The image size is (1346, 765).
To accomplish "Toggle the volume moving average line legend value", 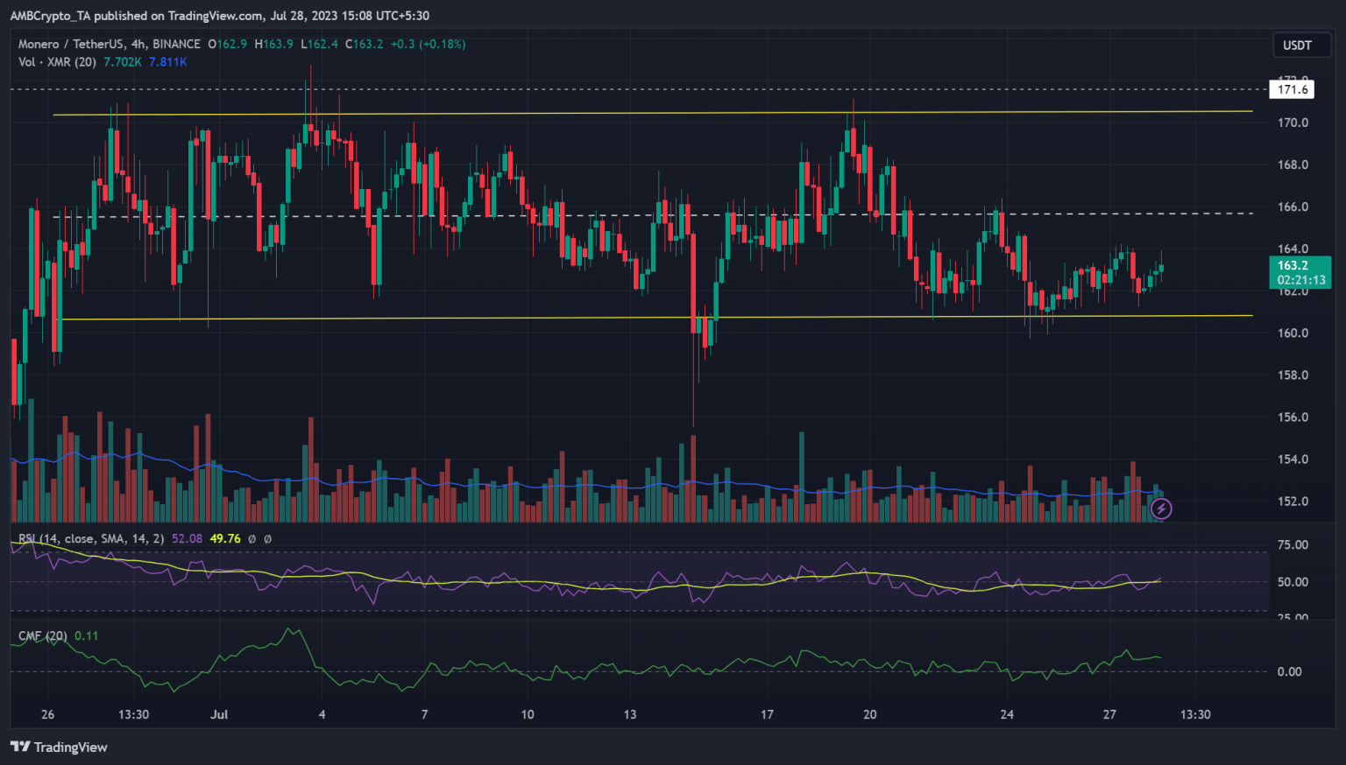I will [x=168, y=62].
